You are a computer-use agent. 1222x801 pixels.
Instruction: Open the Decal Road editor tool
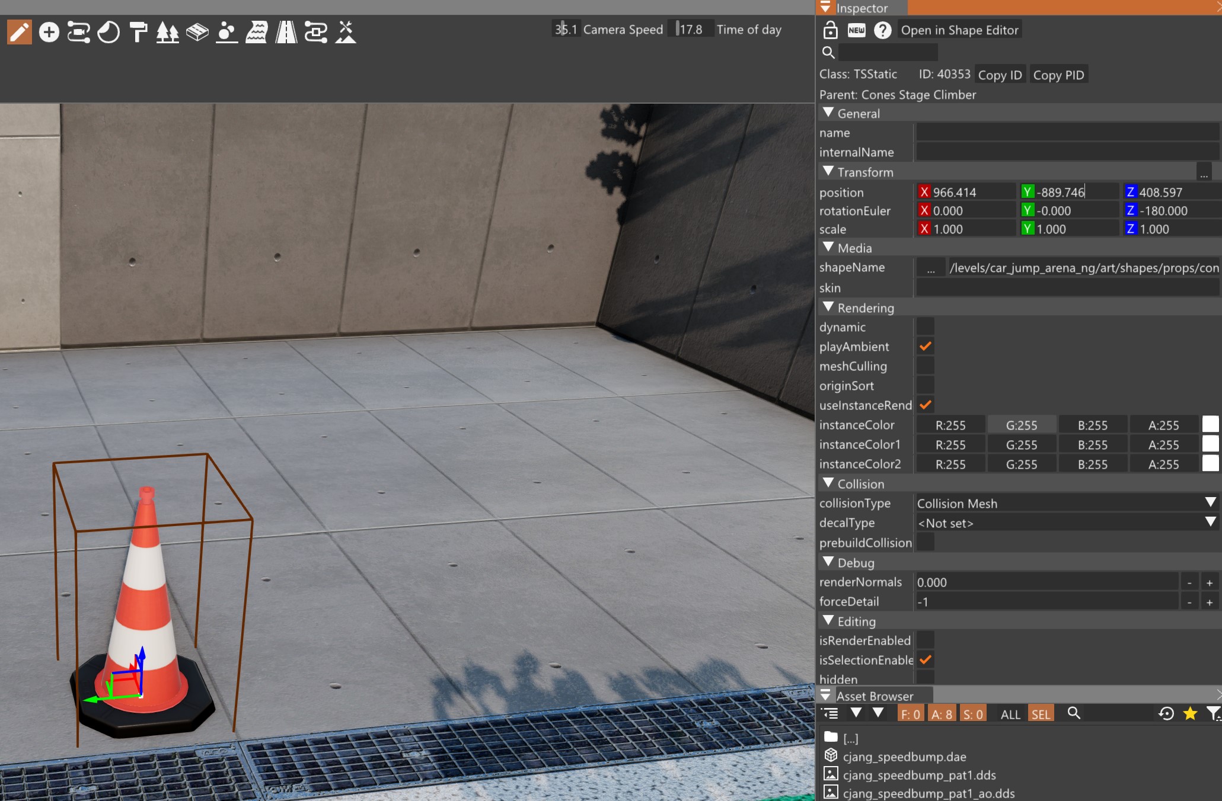(286, 32)
